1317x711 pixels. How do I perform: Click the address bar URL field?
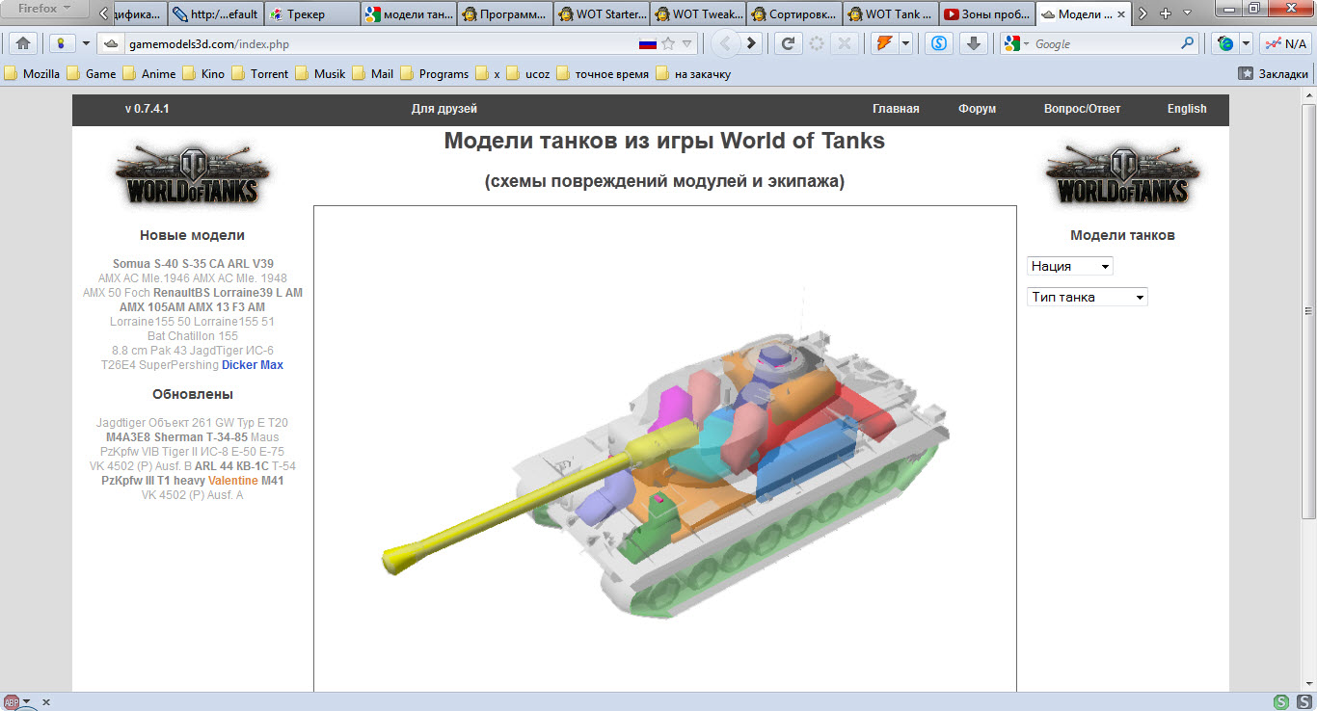tap(381, 43)
